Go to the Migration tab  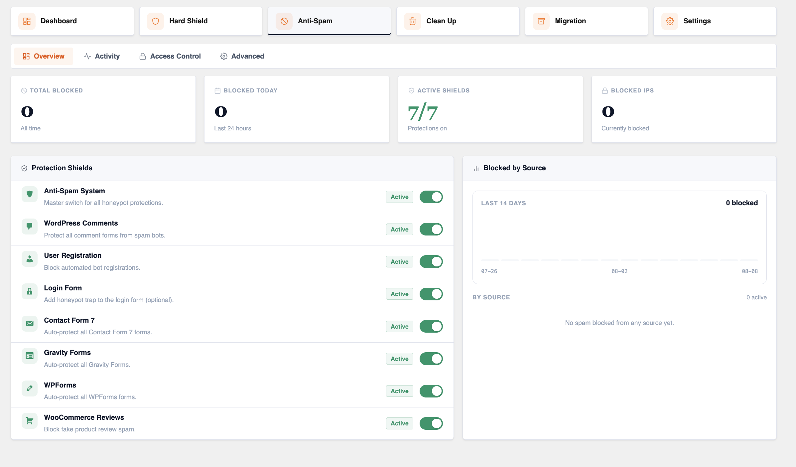coord(587,21)
